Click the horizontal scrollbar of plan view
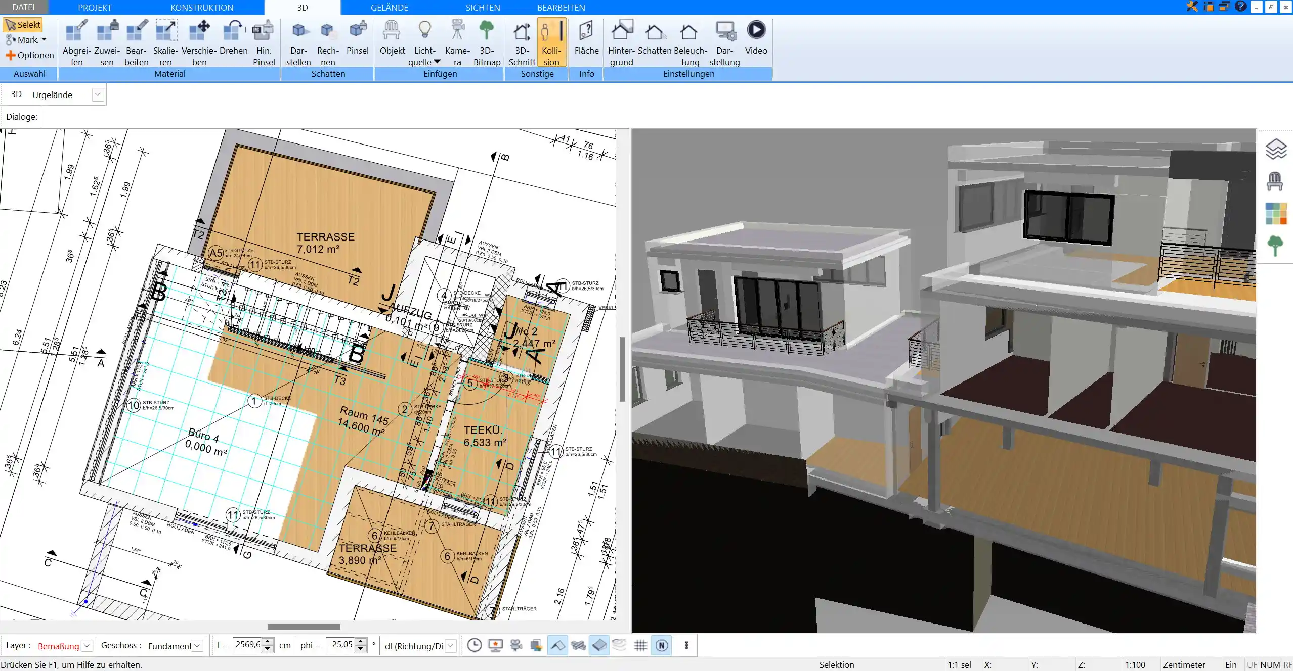The width and height of the screenshot is (1293, 671). coord(304,627)
